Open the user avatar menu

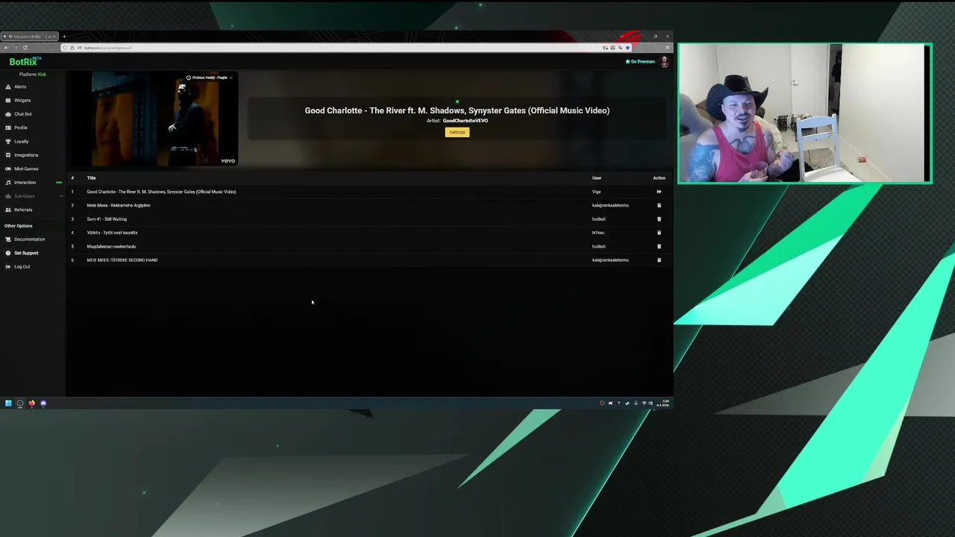point(664,62)
